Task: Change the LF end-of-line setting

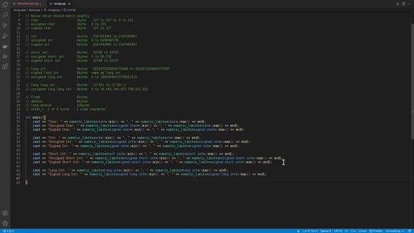Action: tap(346, 231)
